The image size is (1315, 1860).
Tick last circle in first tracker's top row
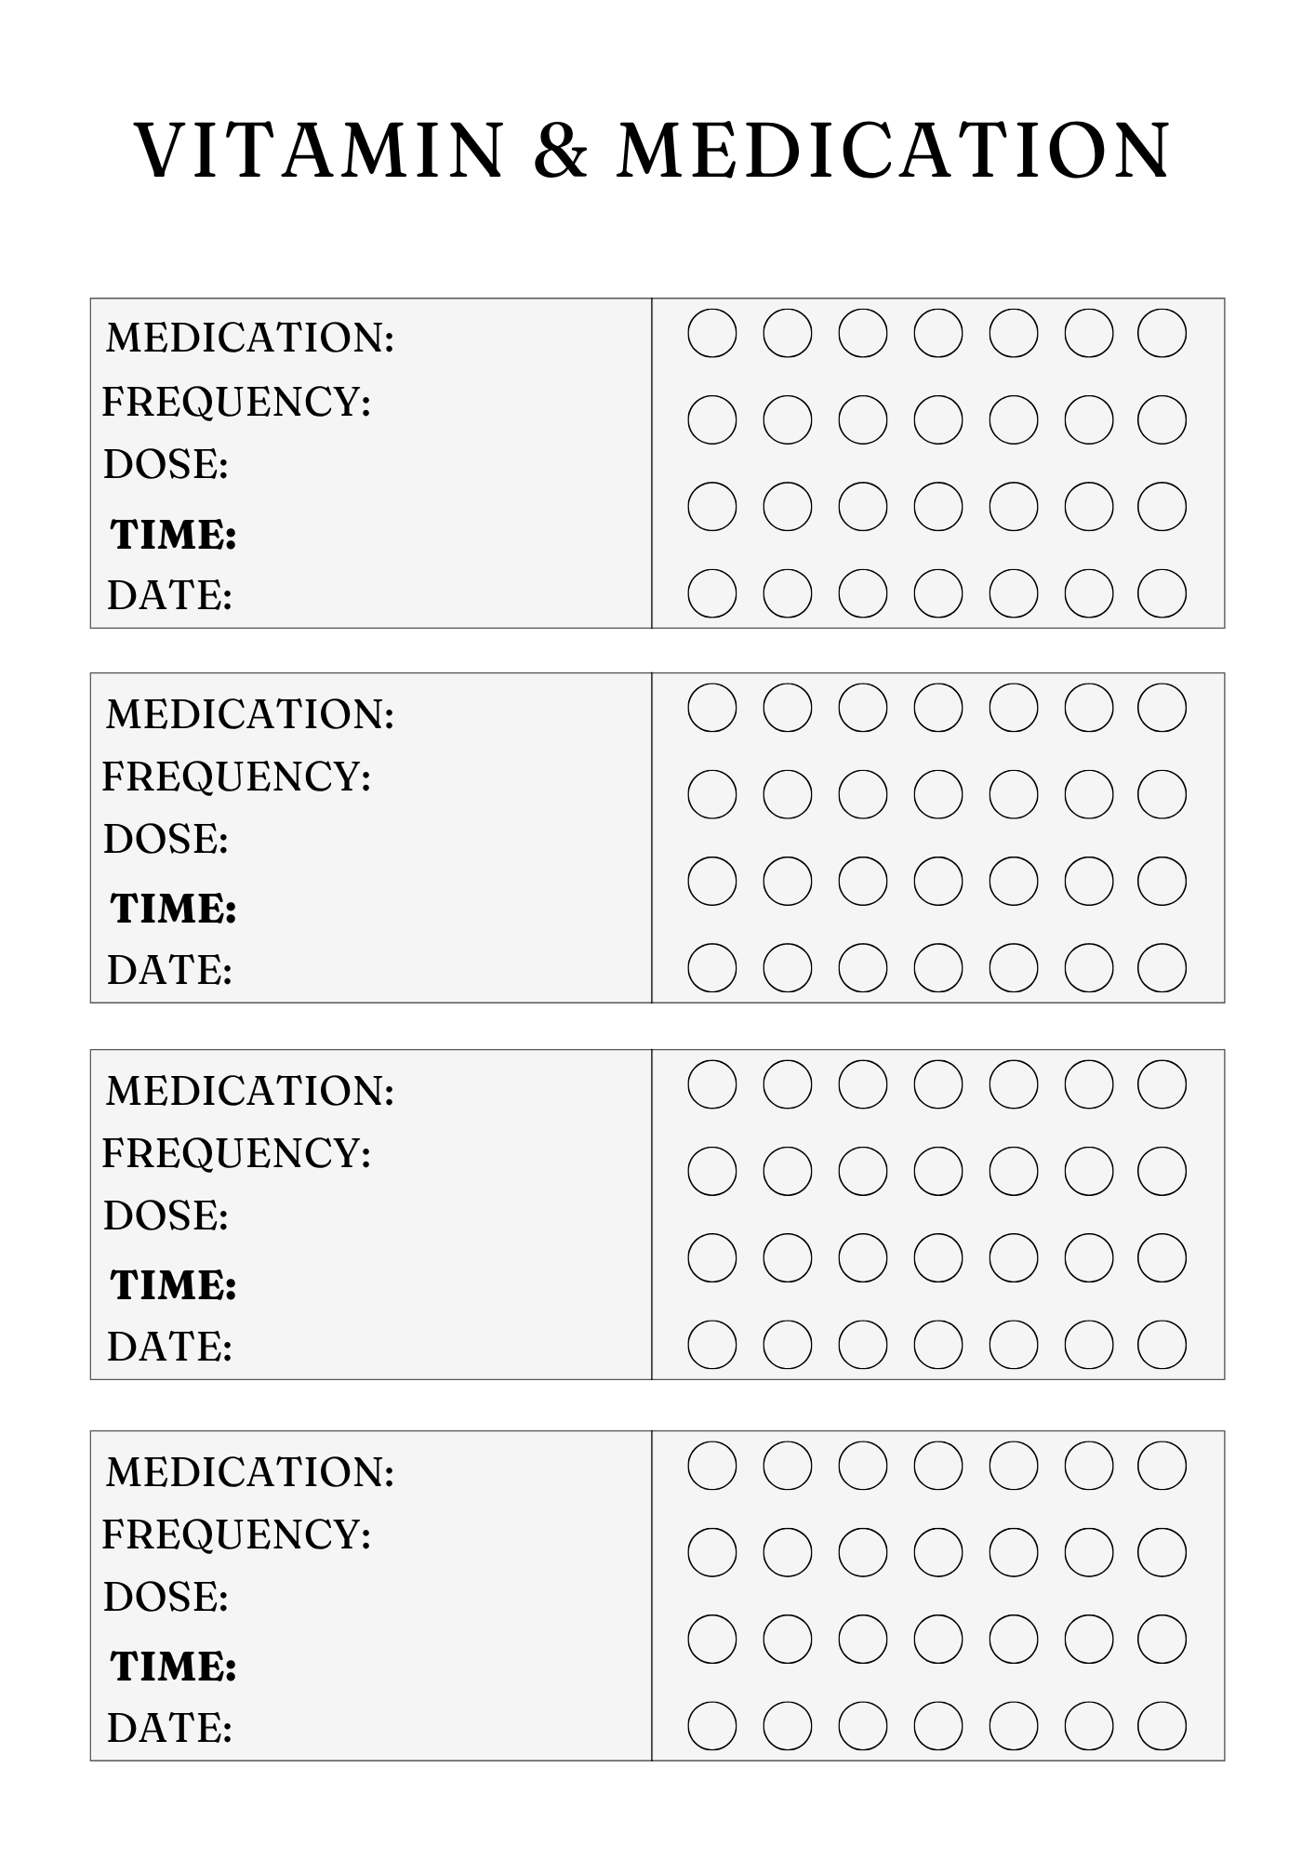pyautogui.click(x=1162, y=333)
